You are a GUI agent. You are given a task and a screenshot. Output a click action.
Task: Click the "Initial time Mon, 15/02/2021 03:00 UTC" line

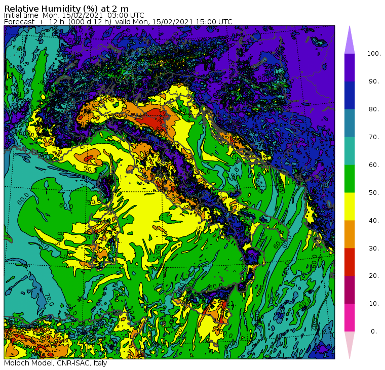(x=74, y=16)
